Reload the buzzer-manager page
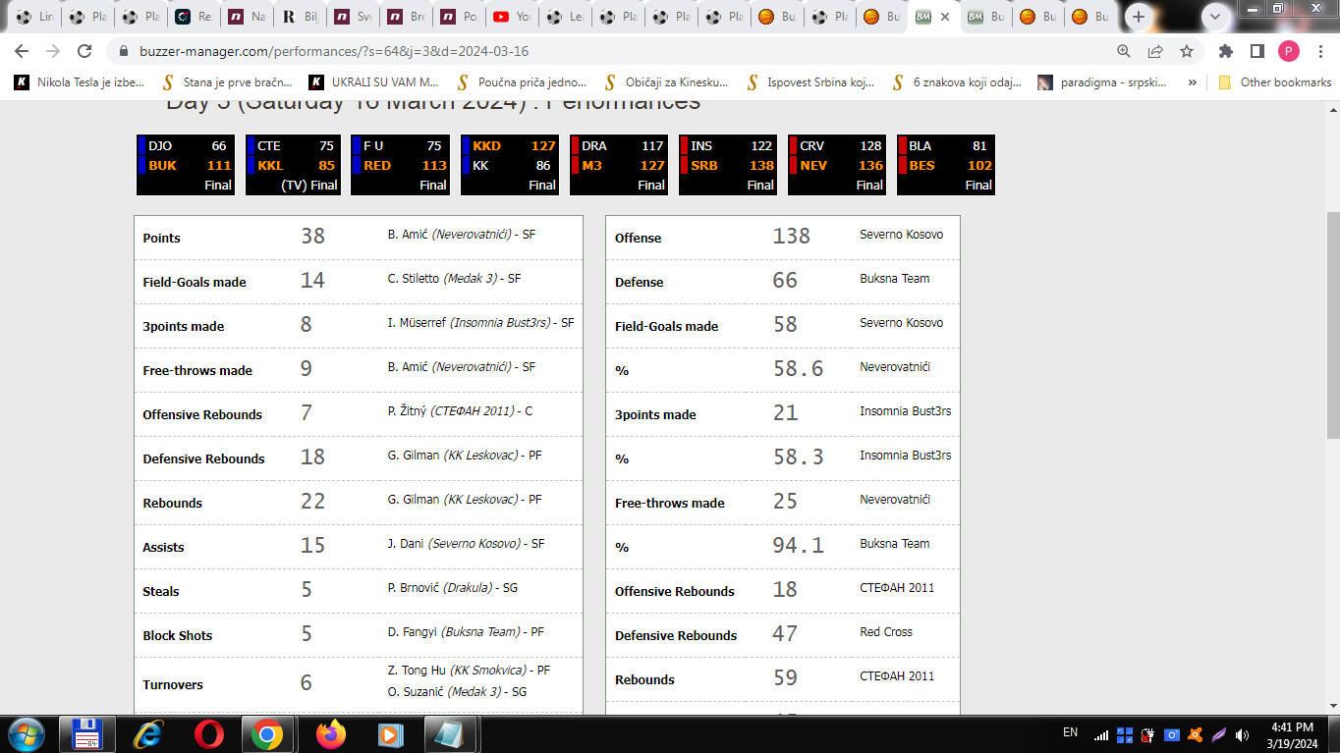Screen dimensions: 1340x753 84,51
